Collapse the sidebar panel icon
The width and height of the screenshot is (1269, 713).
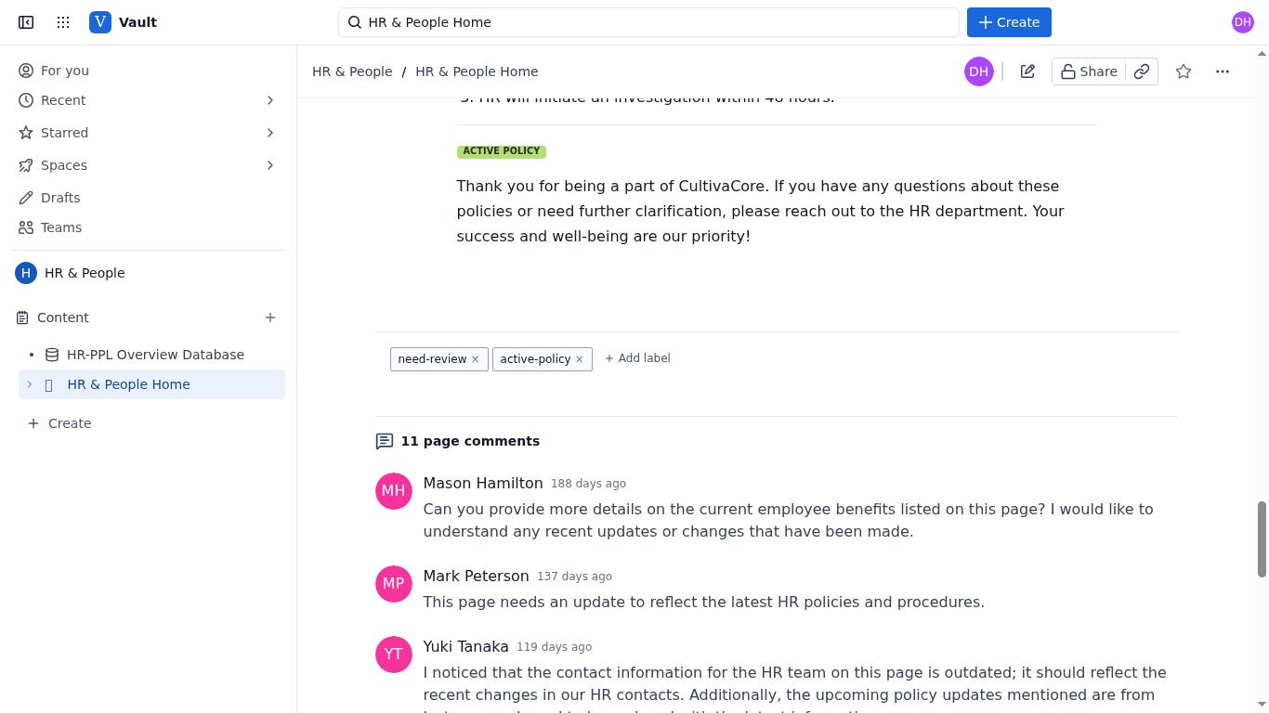pyautogui.click(x=26, y=22)
